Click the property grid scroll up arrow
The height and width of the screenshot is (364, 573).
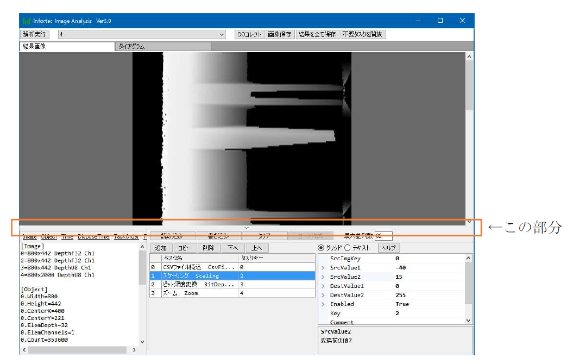469,258
